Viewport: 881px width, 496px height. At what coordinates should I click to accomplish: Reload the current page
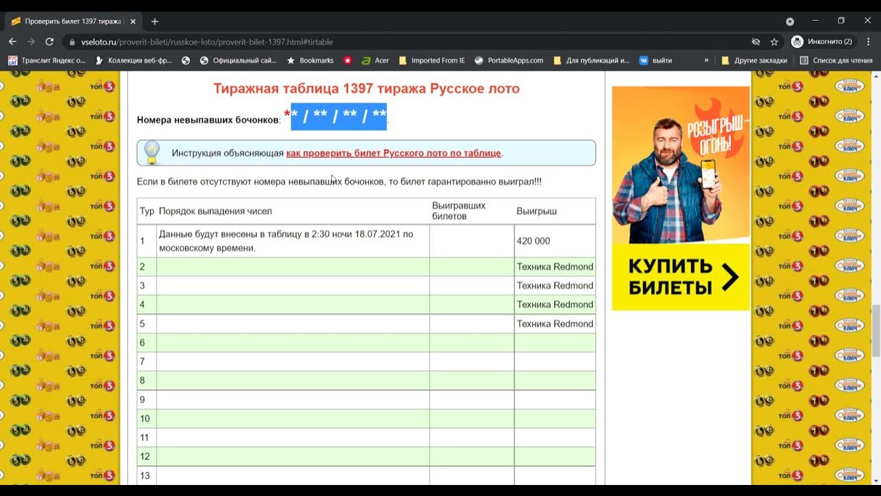pyautogui.click(x=50, y=41)
